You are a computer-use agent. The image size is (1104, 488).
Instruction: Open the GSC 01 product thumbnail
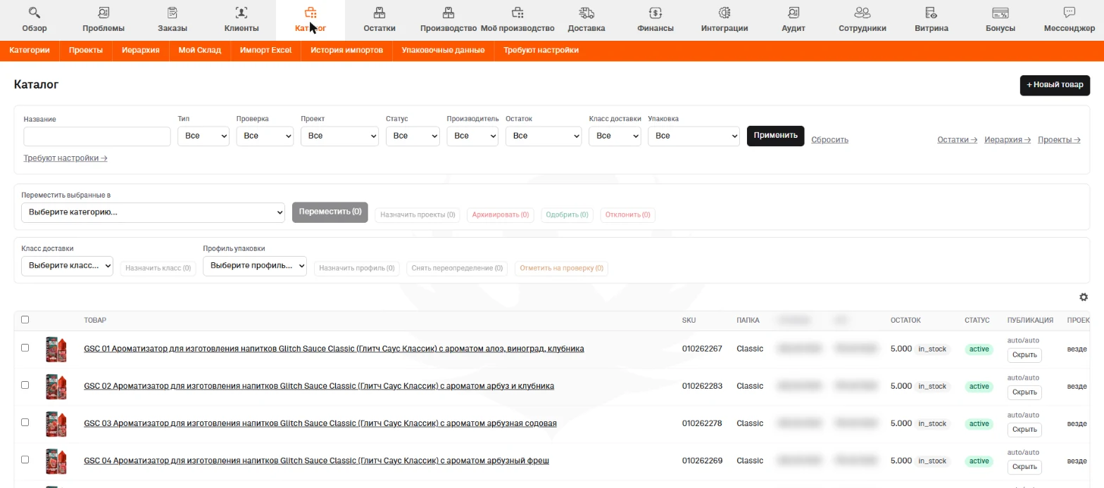56,349
